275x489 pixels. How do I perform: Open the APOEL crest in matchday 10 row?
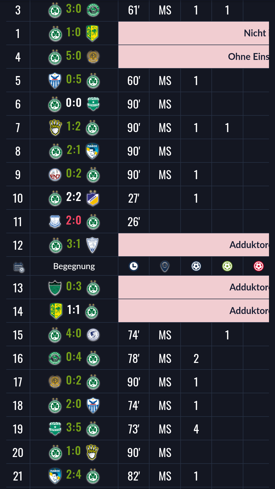point(93,198)
